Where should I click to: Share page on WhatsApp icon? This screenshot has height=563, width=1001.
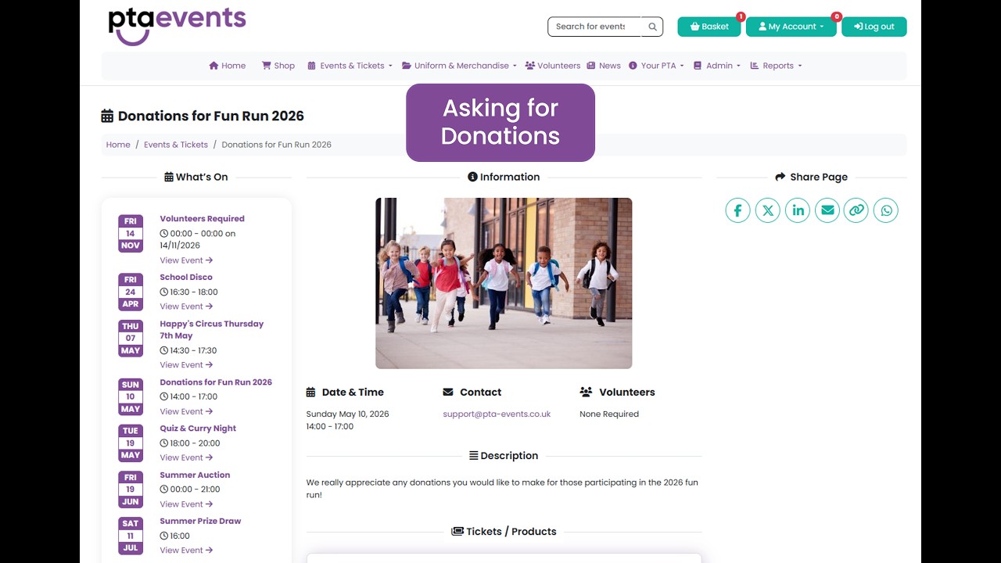pyautogui.click(x=886, y=210)
